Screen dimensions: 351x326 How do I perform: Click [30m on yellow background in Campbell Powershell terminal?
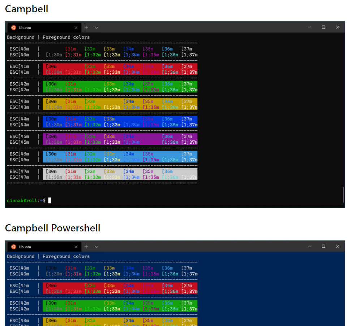pos(51,321)
